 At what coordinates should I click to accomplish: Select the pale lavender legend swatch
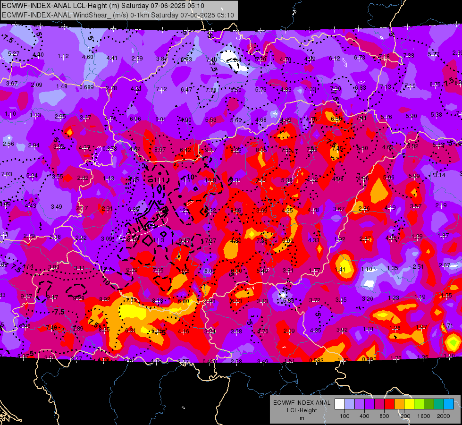[349, 404]
